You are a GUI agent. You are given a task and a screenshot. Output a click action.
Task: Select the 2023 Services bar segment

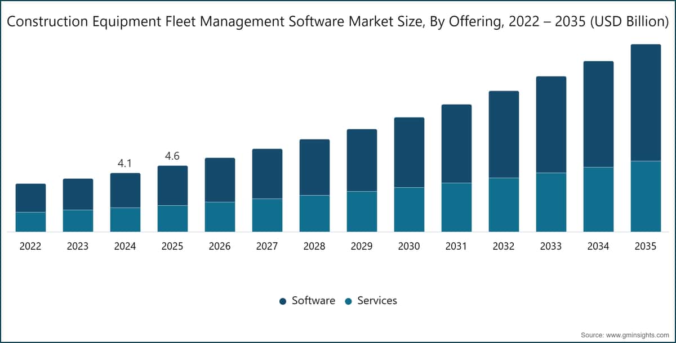coord(78,221)
